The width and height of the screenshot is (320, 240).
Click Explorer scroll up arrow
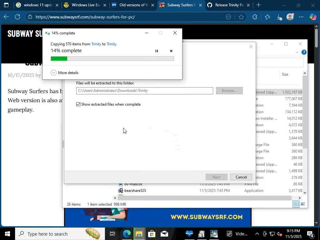(305, 73)
